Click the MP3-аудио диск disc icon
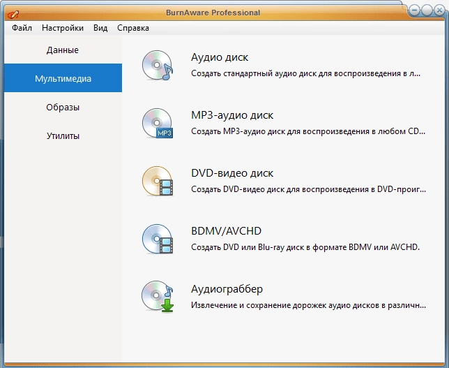The image size is (449, 368). (158, 124)
